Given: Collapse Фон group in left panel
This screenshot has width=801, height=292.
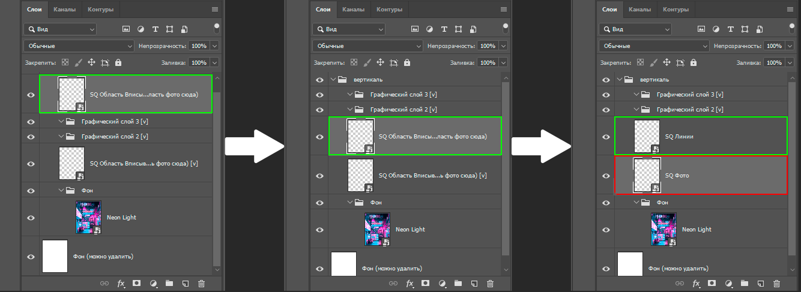Looking at the screenshot, I should tap(62, 191).
